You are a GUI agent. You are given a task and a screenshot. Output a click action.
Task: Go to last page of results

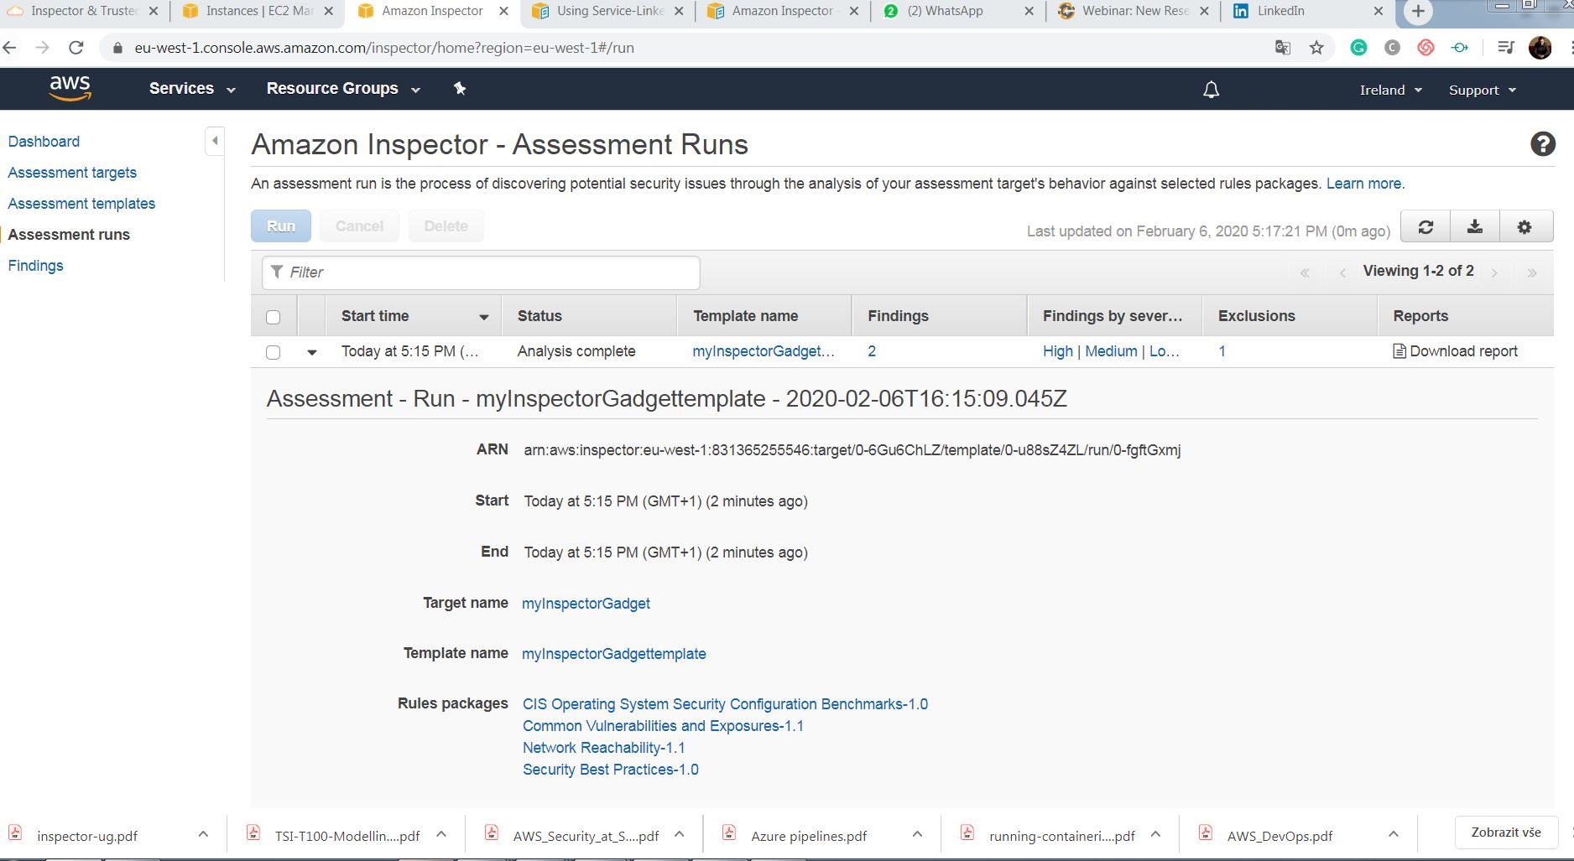pos(1532,272)
